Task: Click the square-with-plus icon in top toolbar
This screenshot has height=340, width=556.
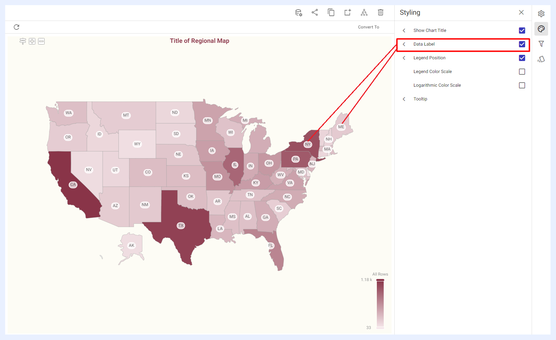Action: pos(348,12)
